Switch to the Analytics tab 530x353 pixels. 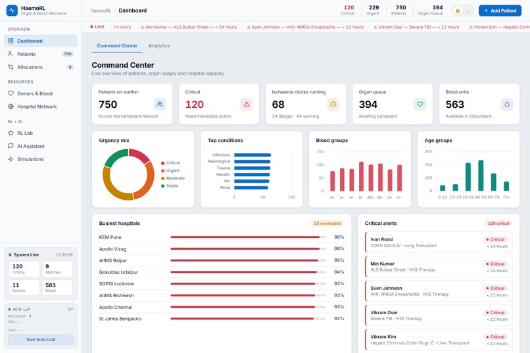tap(159, 45)
